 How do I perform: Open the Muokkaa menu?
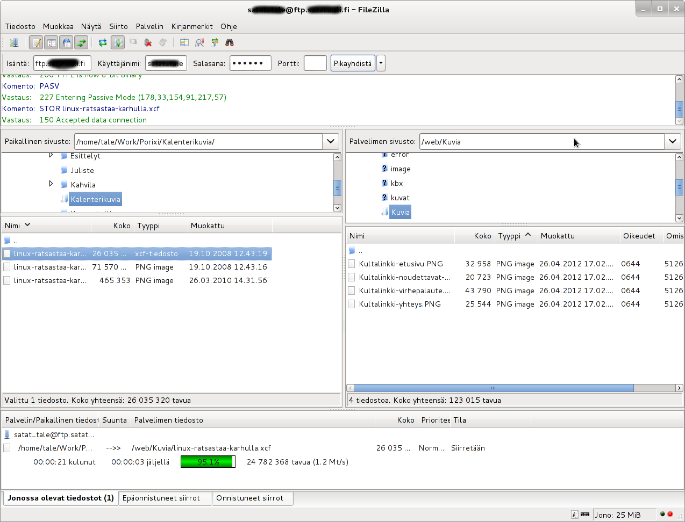(x=58, y=26)
